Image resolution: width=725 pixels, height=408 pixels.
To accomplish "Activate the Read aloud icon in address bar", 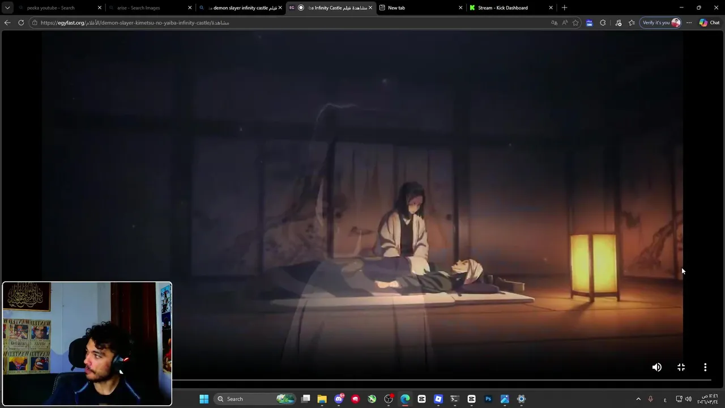I will [x=565, y=23].
